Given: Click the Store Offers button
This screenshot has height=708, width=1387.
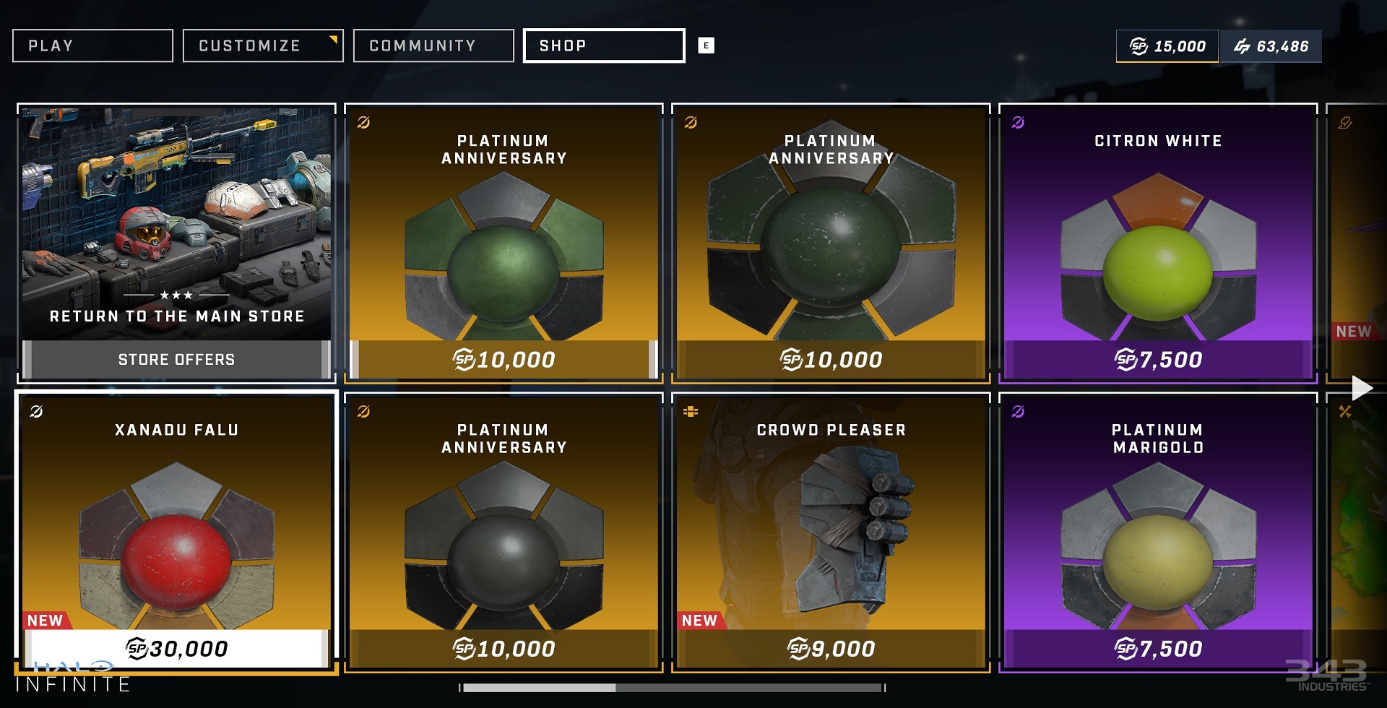Looking at the screenshot, I should pos(176,359).
